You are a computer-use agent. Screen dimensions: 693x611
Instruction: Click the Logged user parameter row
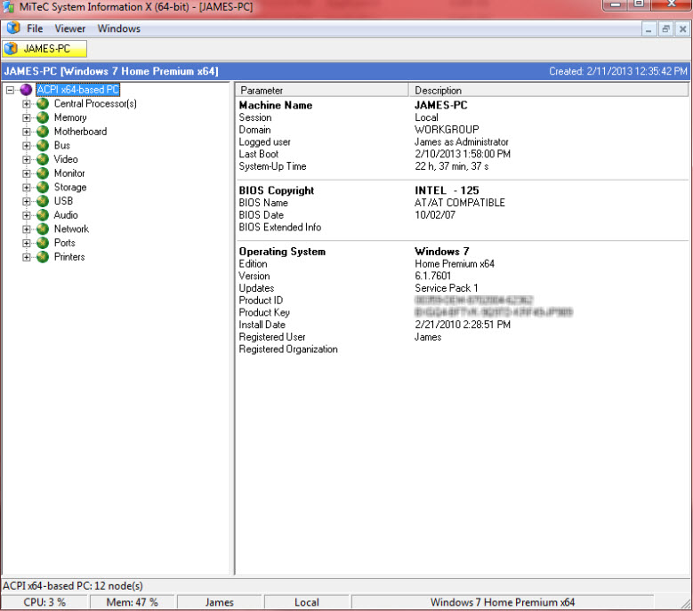(x=463, y=142)
